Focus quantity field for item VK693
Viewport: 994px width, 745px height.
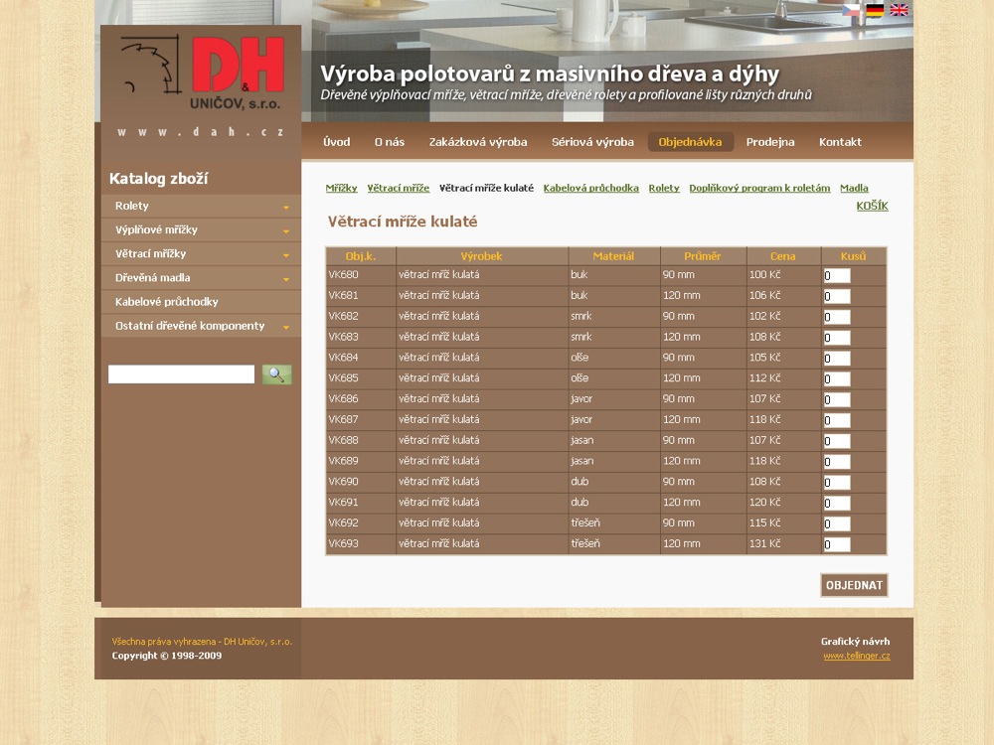(836, 544)
